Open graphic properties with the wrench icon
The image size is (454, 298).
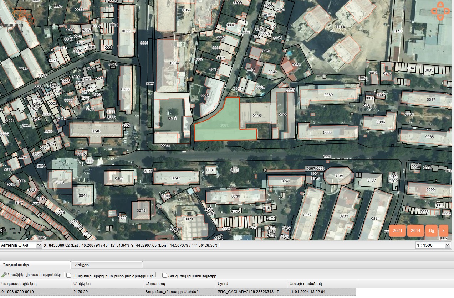(x=4, y=275)
